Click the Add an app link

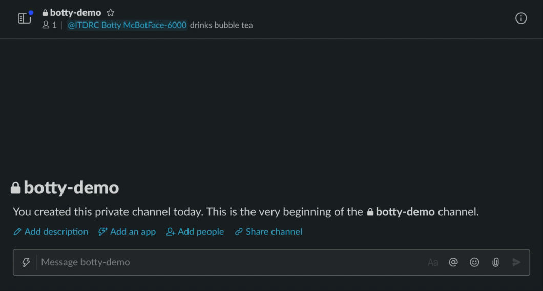click(127, 232)
